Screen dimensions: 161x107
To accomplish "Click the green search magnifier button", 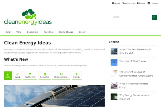I will click(x=155, y=17).
